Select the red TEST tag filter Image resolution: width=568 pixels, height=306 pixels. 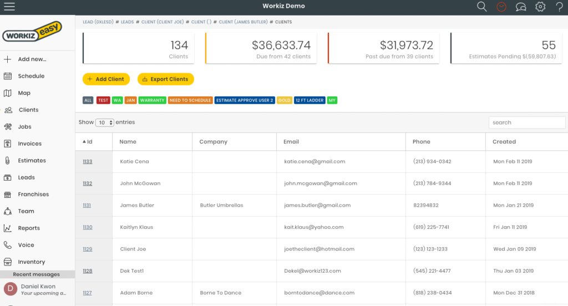[x=103, y=100]
